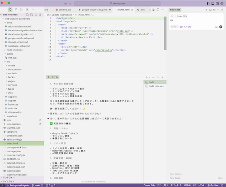226x187 pixels.
Task: Expand the タイムライン section
Action: tap(22, 181)
